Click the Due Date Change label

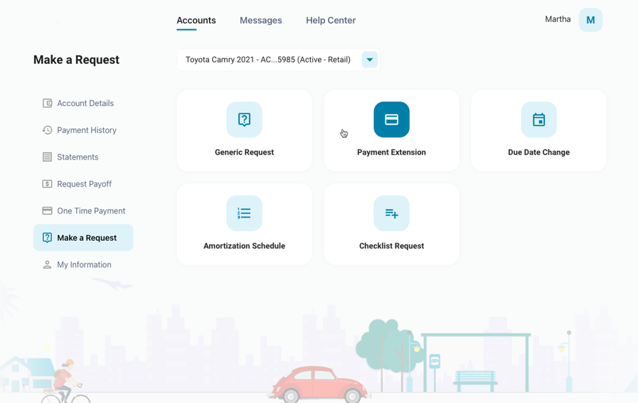[x=538, y=152]
